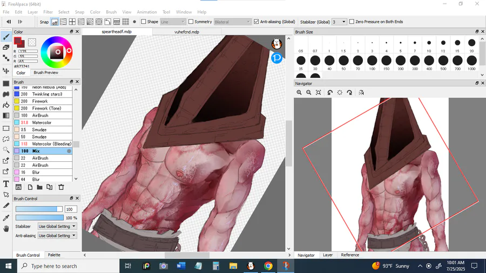The width and height of the screenshot is (486, 273).
Task: Open Brush Control Stabilizer dropdown
Action: [57, 226]
